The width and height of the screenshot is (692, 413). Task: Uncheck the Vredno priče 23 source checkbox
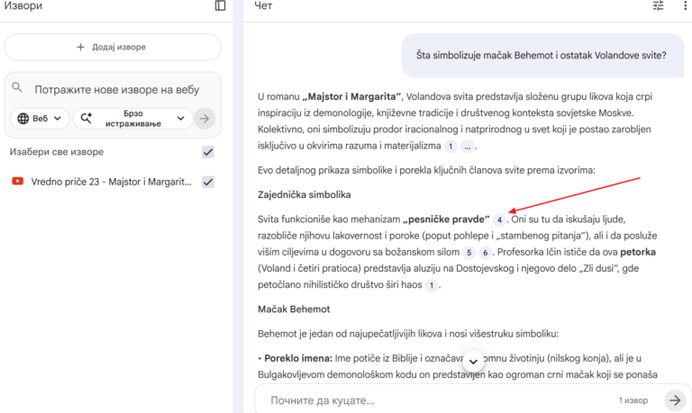click(x=208, y=182)
